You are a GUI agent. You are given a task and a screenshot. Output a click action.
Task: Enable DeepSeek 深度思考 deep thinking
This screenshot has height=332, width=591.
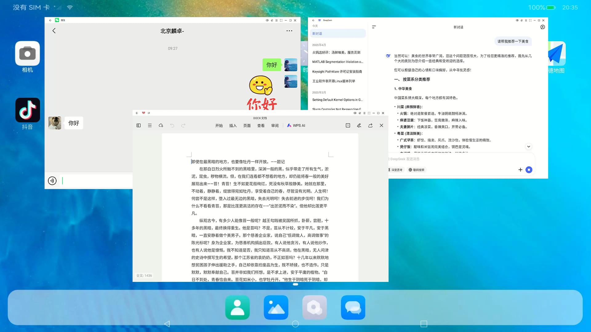396,170
